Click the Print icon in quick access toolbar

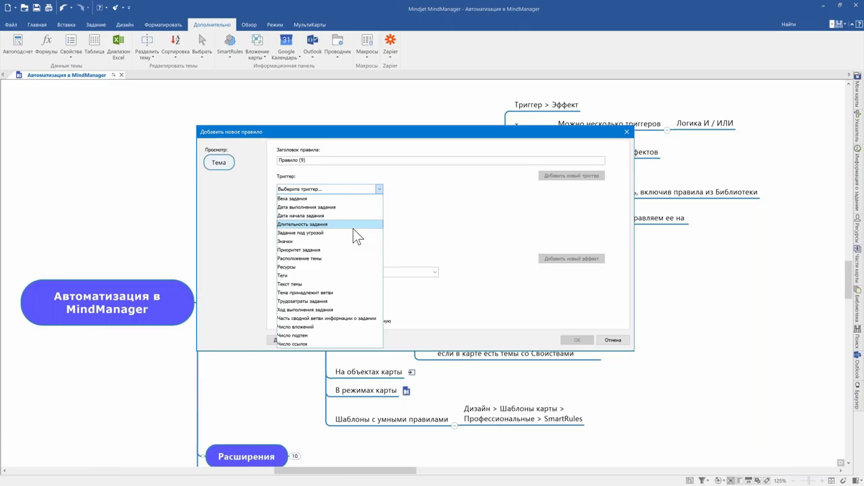click(49, 7)
